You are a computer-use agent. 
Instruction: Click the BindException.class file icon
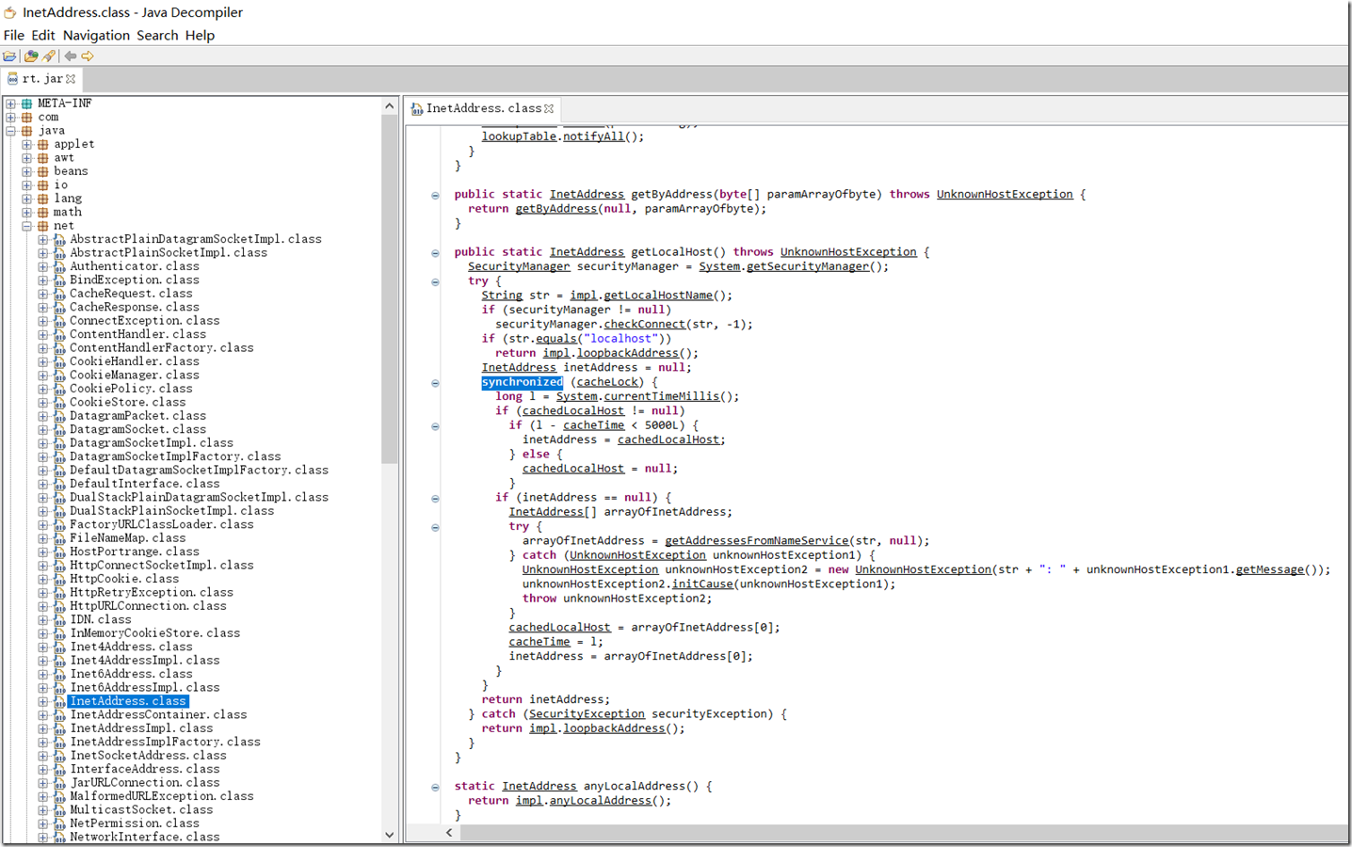(59, 280)
